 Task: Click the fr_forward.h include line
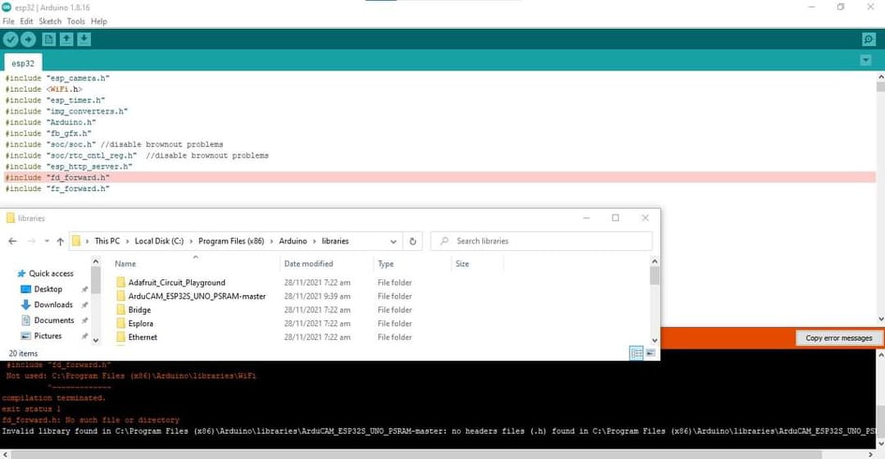tap(57, 188)
